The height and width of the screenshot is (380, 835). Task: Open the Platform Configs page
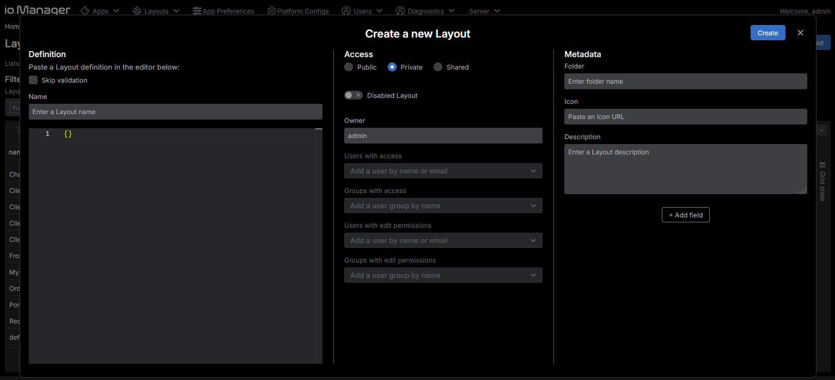point(298,11)
